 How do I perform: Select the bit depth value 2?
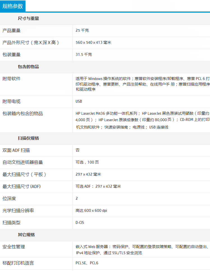pos(77,199)
